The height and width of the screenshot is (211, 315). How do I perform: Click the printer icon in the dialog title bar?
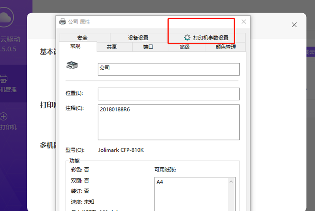(63, 22)
